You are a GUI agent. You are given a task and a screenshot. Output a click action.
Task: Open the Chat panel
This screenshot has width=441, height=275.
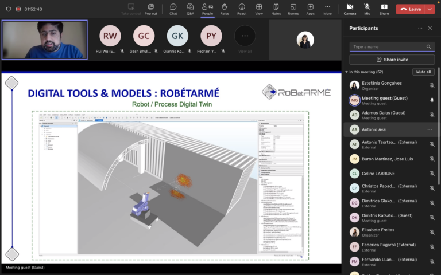(x=173, y=9)
